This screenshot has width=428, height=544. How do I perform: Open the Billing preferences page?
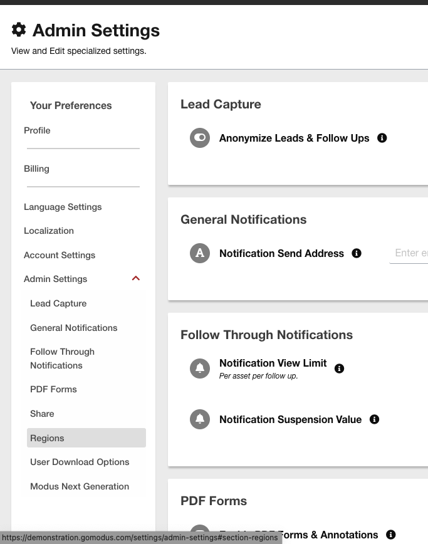36,169
